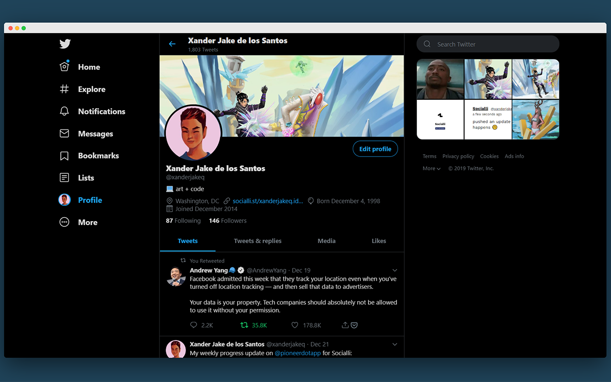This screenshot has width=611, height=382.
Task: Like Andrew Yang's tweet with heart icon
Action: point(295,325)
